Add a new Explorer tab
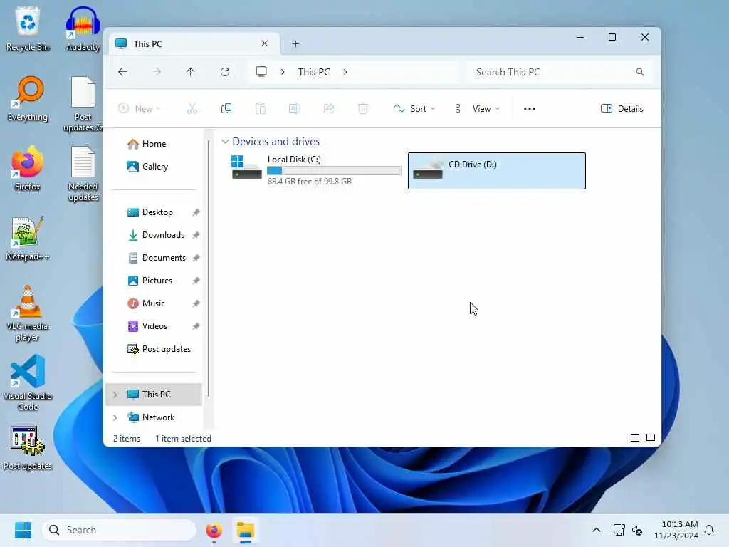Viewport: 729px width, 547px height. (x=295, y=43)
